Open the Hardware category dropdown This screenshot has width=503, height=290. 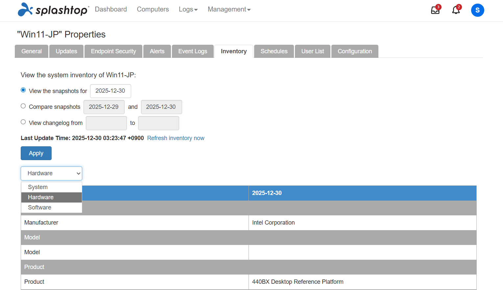51,173
